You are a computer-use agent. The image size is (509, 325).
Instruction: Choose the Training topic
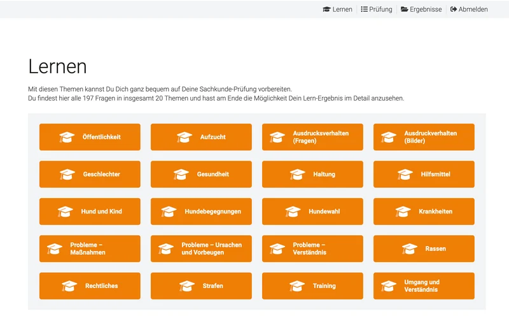312,286
